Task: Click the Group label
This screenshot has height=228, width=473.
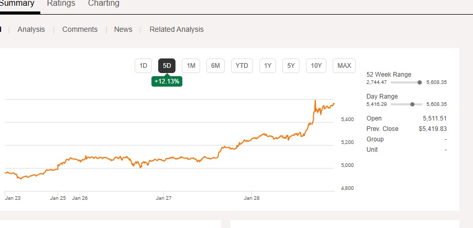Action: click(x=375, y=139)
